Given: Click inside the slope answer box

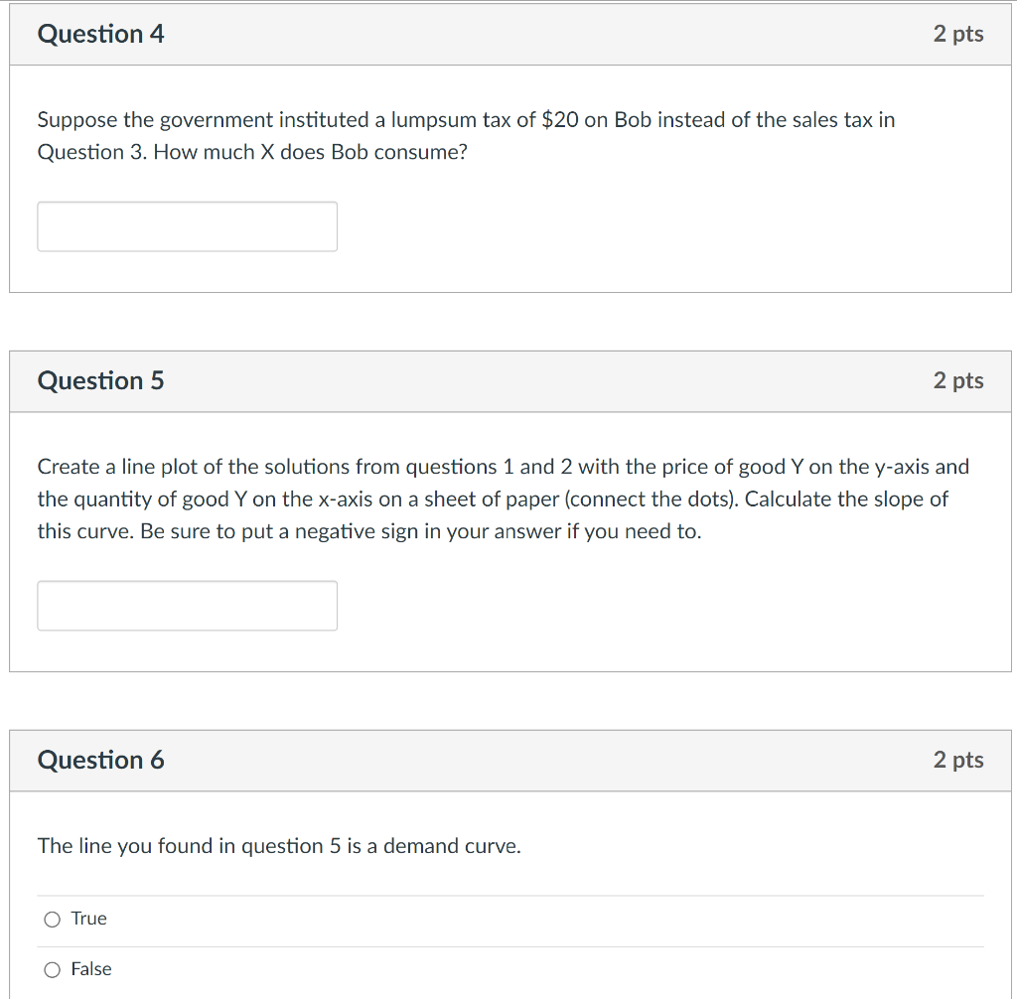Looking at the screenshot, I should click(x=187, y=606).
